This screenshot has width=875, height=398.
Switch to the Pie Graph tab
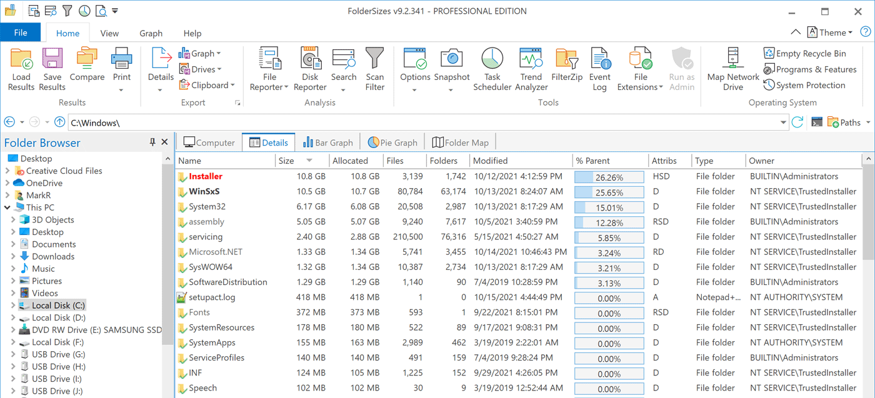[392, 142]
